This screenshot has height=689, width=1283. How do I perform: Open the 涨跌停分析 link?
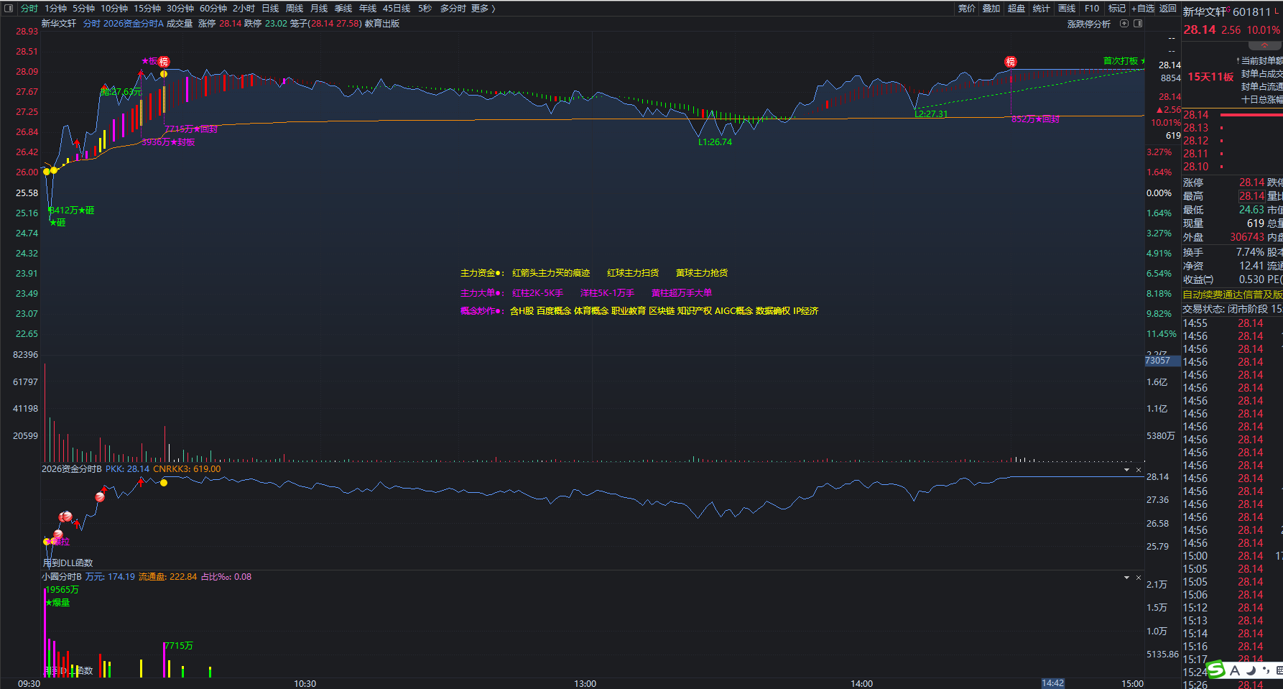[x=1089, y=24]
